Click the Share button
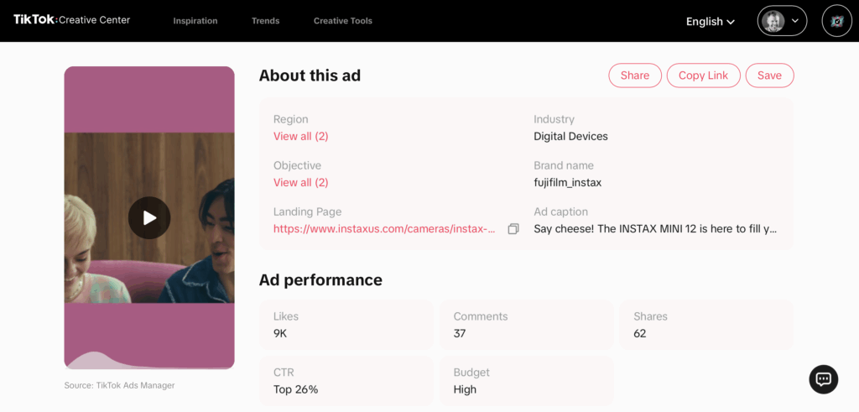This screenshot has height=412, width=859. coord(635,76)
